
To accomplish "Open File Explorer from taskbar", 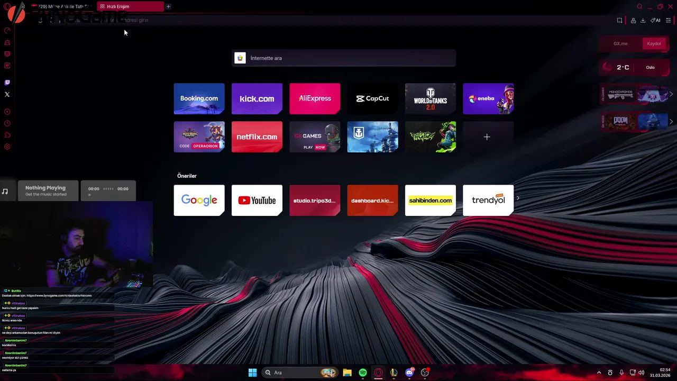I will (x=347, y=373).
